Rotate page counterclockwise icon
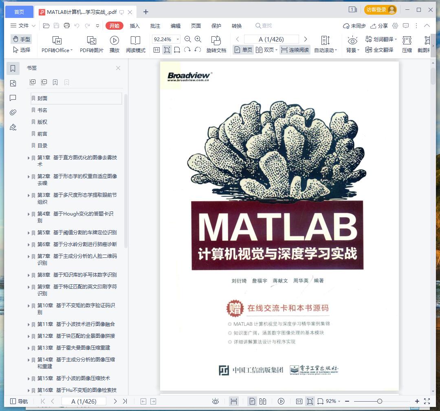This screenshot has height=411, width=440. pos(198,50)
